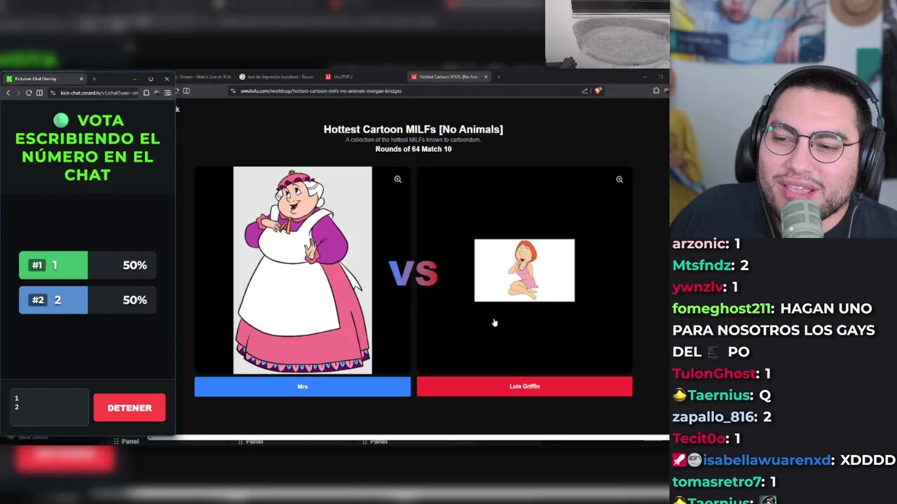Screen dimensions: 897x504
Task: Vote for Lois Griffin with the red button
Action: click(x=524, y=386)
